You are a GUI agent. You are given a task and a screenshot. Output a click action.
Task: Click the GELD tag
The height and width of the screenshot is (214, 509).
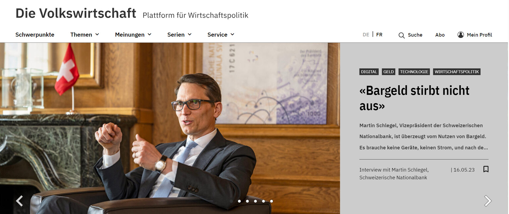[388, 72]
